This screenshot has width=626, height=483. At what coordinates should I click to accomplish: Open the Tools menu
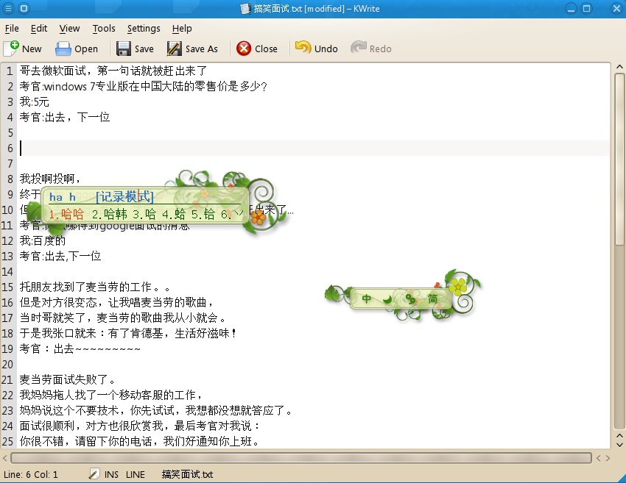(104, 28)
